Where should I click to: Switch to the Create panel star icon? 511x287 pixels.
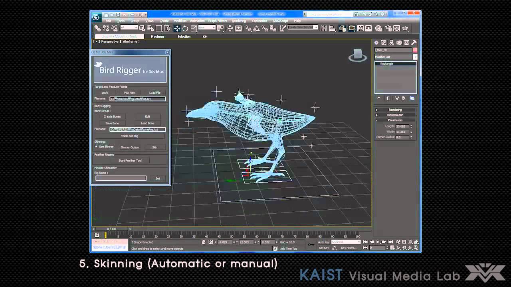[x=376, y=43]
